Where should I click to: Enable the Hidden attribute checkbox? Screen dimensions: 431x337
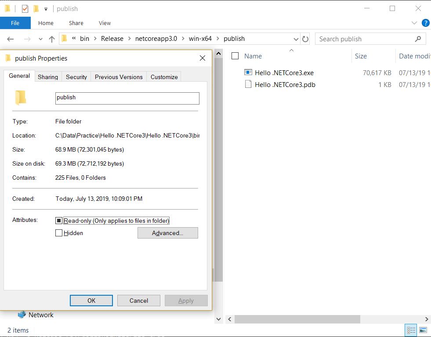tap(59, 233)
